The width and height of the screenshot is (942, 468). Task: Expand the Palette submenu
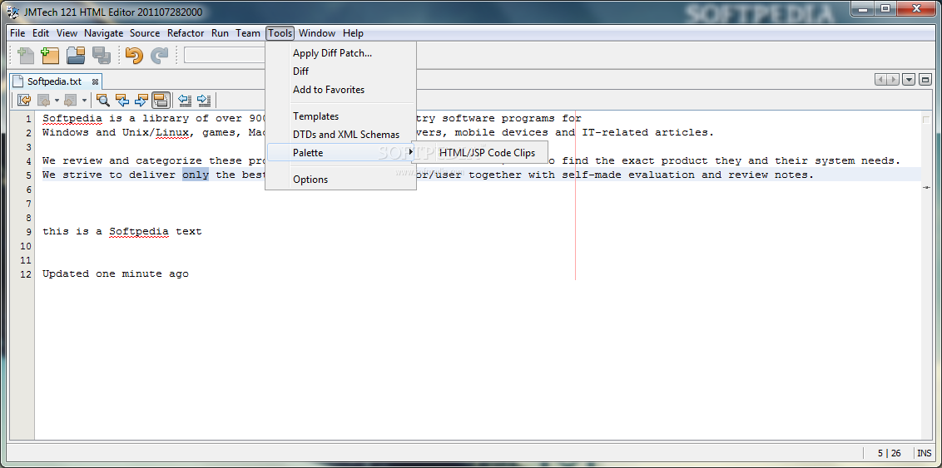(340, 152)
